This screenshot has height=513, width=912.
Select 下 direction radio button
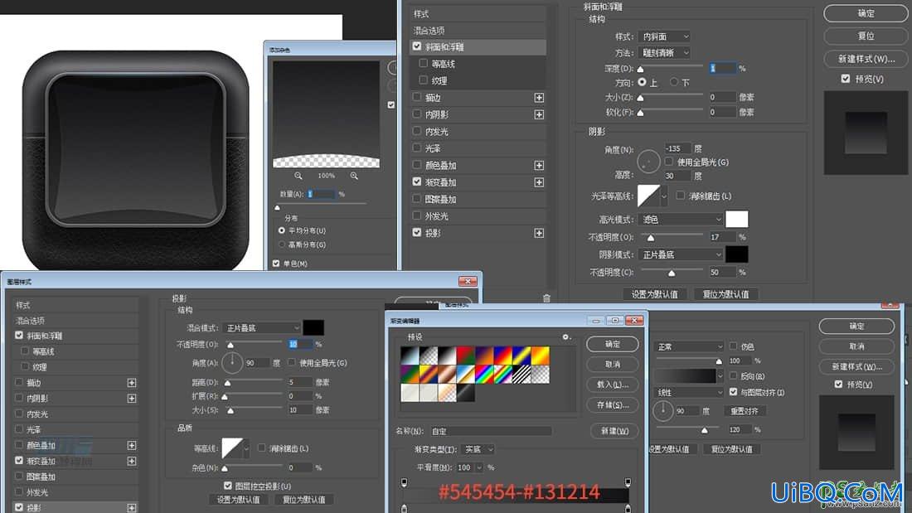(x=674, y=82)
